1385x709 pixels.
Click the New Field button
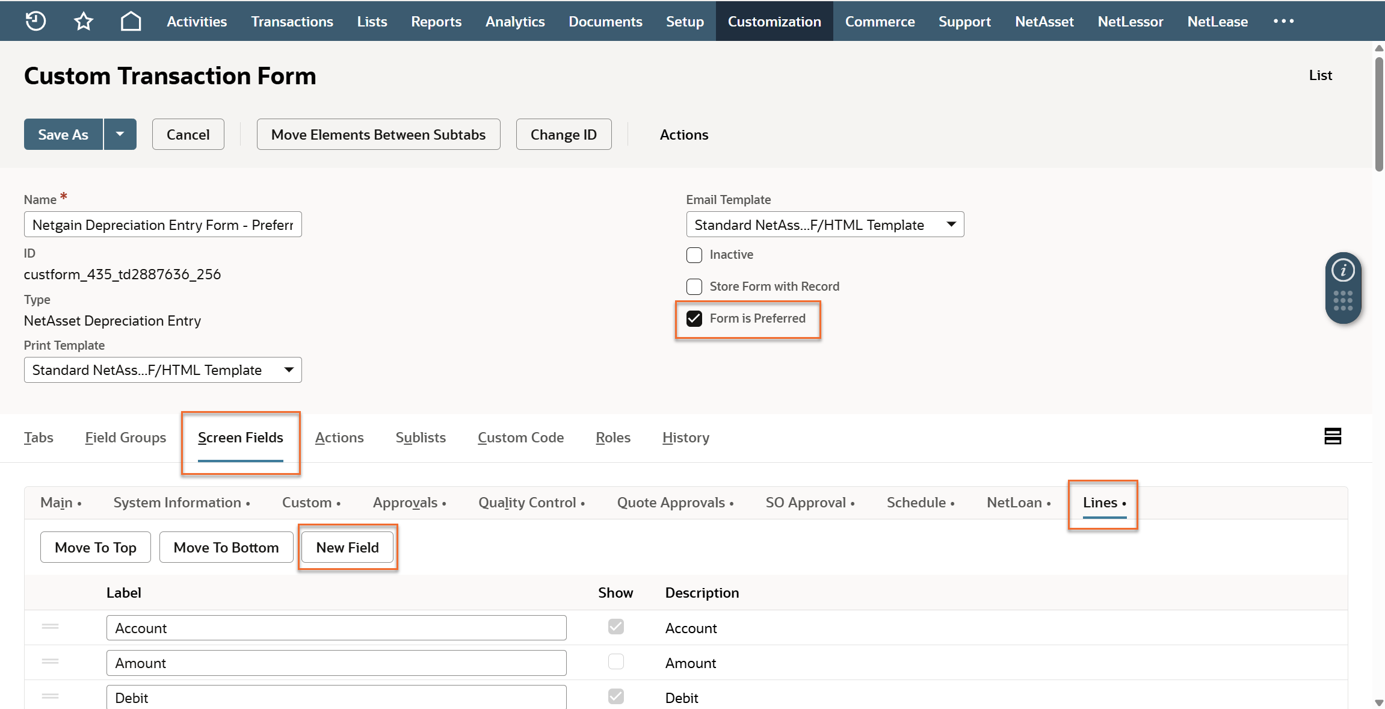347,547
